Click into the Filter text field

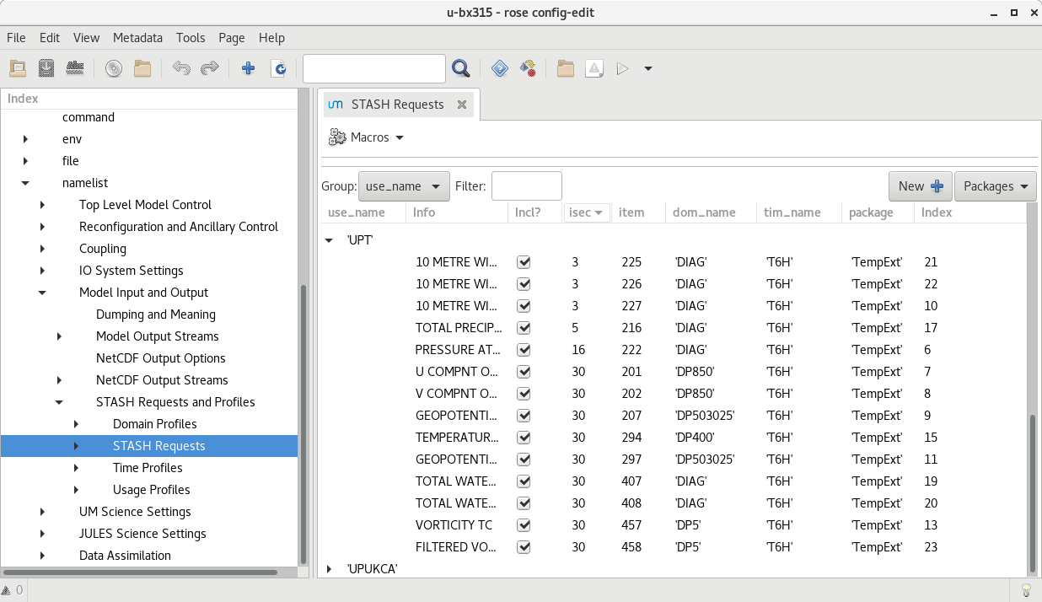pyautogui.click(x=526, y=186)
